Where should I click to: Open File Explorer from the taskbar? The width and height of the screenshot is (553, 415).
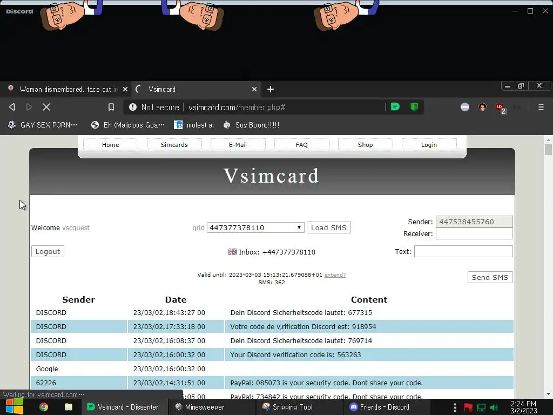pos(69,407)
